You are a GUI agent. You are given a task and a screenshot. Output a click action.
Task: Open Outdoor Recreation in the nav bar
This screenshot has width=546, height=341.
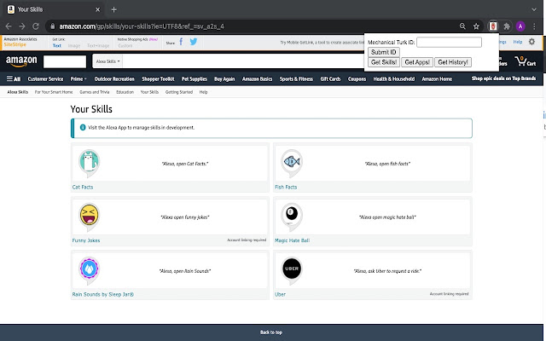point(114,79)
